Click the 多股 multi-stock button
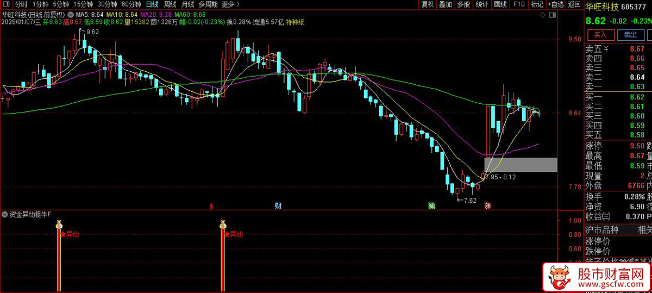Viewport: 652px width, 293px height. coord(463,4)
